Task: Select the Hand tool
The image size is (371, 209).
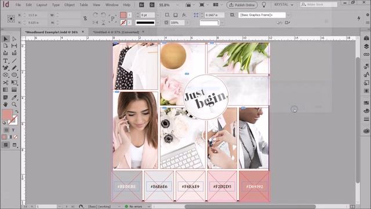Action: 6,105
